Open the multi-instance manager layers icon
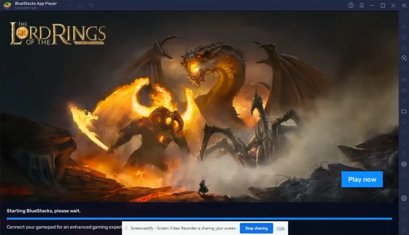409x235 pixels. tap(404, 164)
